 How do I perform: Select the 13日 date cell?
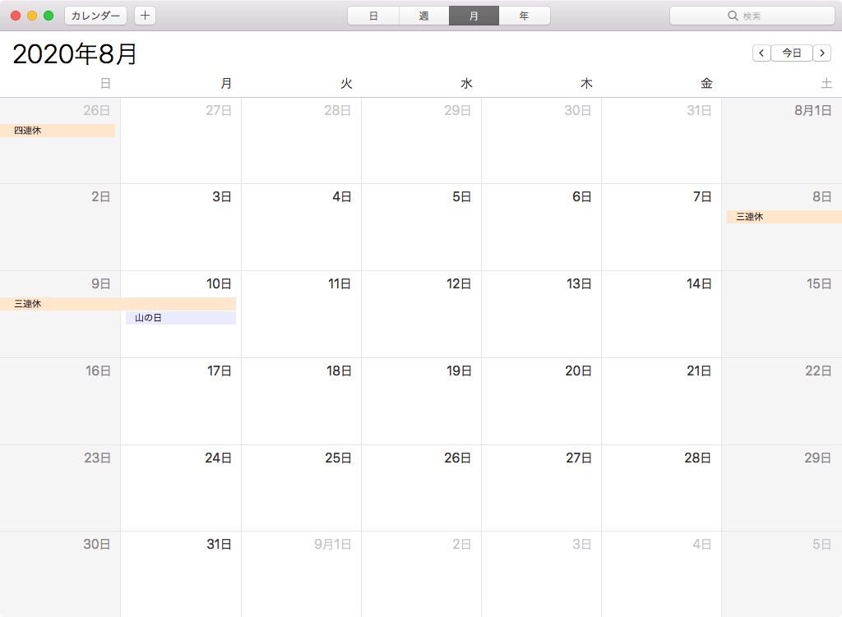541,315
